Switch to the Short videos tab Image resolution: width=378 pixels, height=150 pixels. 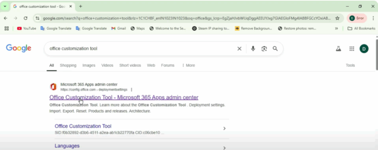tap(130, 65)
